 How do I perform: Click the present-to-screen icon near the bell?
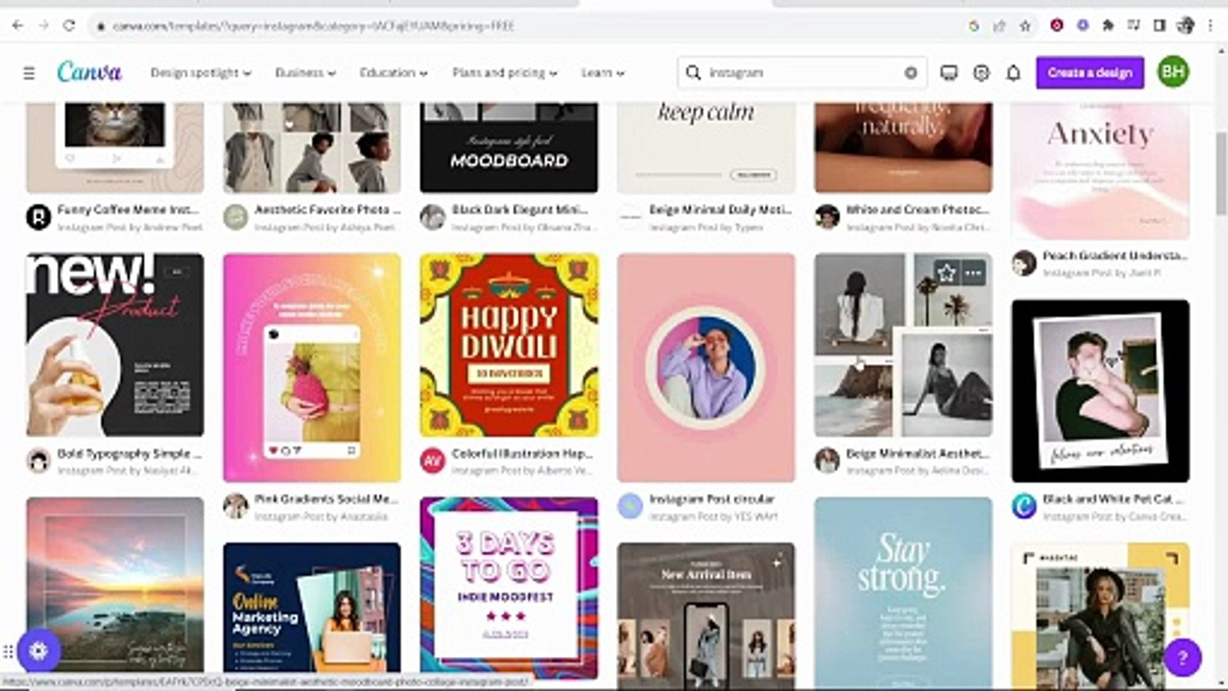point(949,73)
